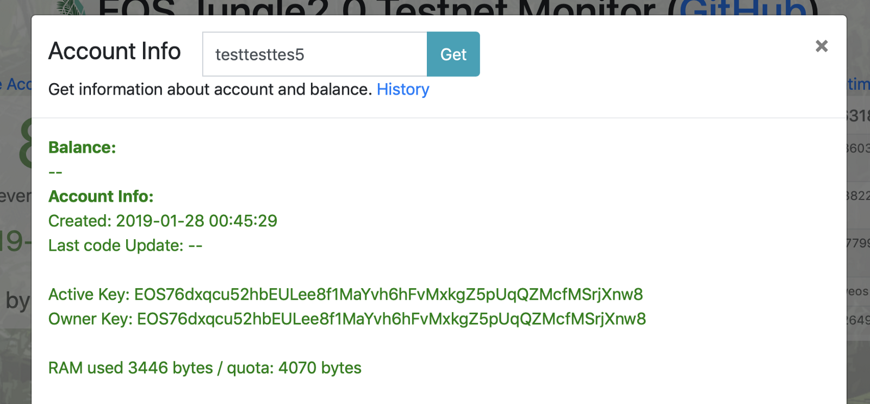Click the Last code Update line
The height and width of the screenshot is (404, 870).
125,245
